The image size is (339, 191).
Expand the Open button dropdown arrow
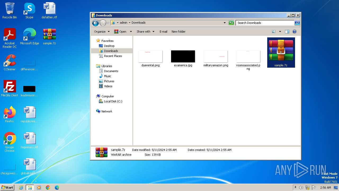tap(131, 32)
